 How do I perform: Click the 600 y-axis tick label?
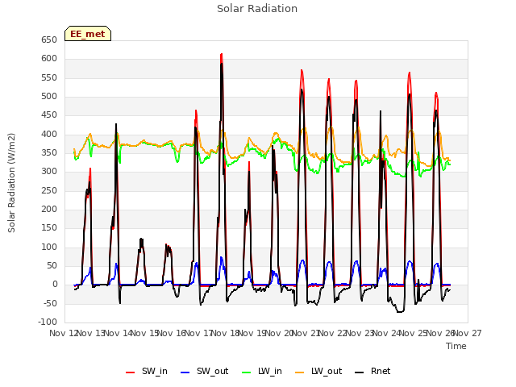coord(49,59)
